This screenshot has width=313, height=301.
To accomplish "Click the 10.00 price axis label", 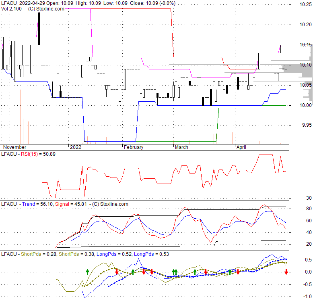I will pos(305,105).
